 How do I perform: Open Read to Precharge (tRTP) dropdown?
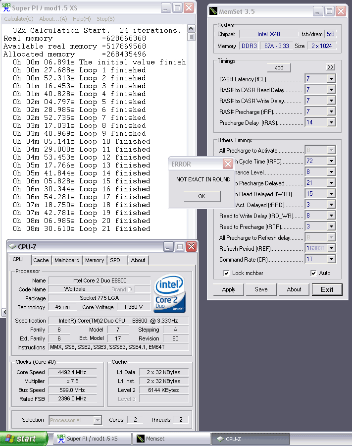point(331,226)
